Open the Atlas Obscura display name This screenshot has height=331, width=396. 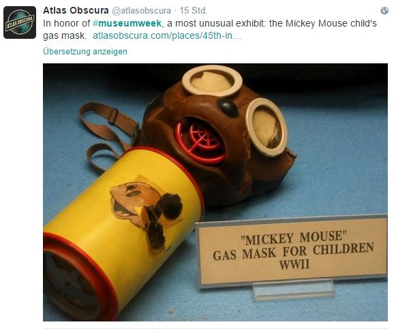[x=76, y=10]
